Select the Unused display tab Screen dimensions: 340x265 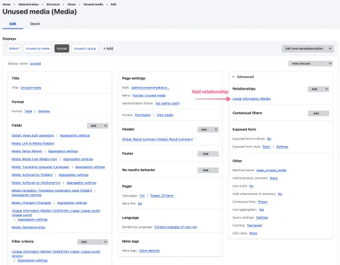click(x=62, y=48)
